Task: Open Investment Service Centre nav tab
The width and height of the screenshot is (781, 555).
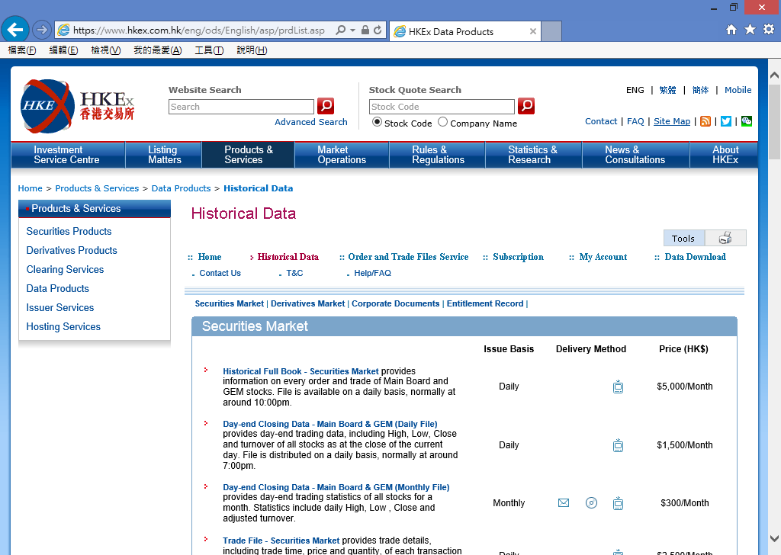Action: [68, 155]
